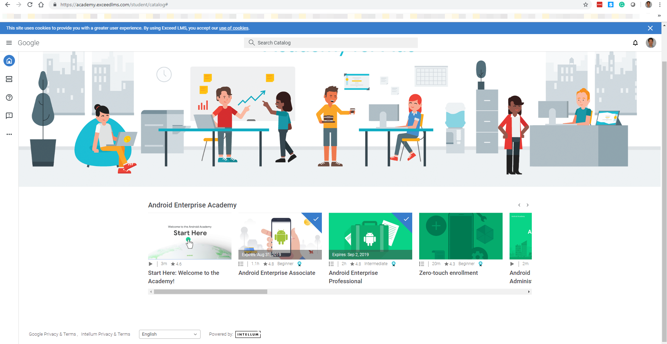Image resolution: width=667 pixels, height=344 pixels.
Task: Open the catalog list icon in sidebar
Action: 9,79
